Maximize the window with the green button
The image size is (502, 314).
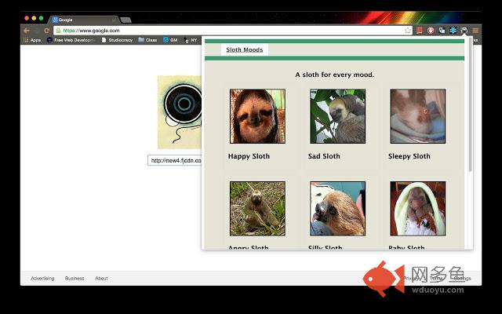[41, 18]
